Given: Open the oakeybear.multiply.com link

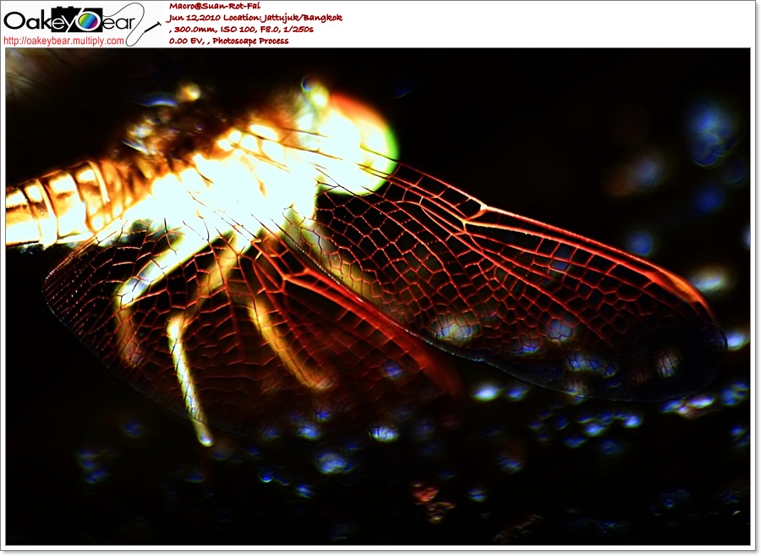Looking at the screenshot, I should pyautogui.click(x=63, y=41).
